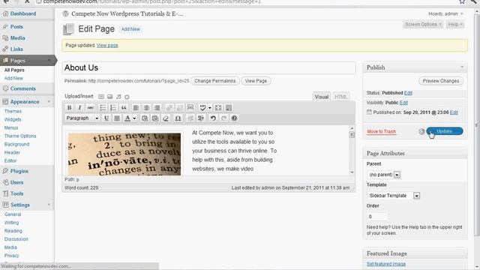Open the Posts menu
Viewport: 480px width, 270px height.
click(x=16, y=27)
